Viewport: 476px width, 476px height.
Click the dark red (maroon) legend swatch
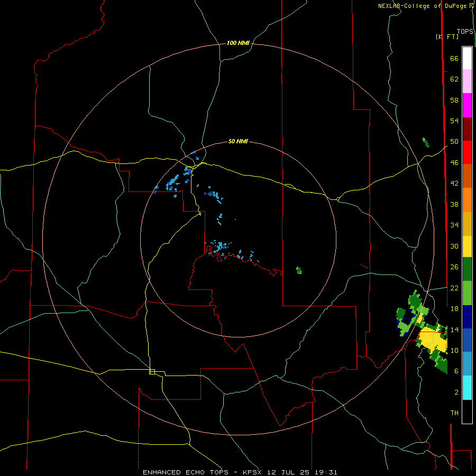click(x=467, y=129)
